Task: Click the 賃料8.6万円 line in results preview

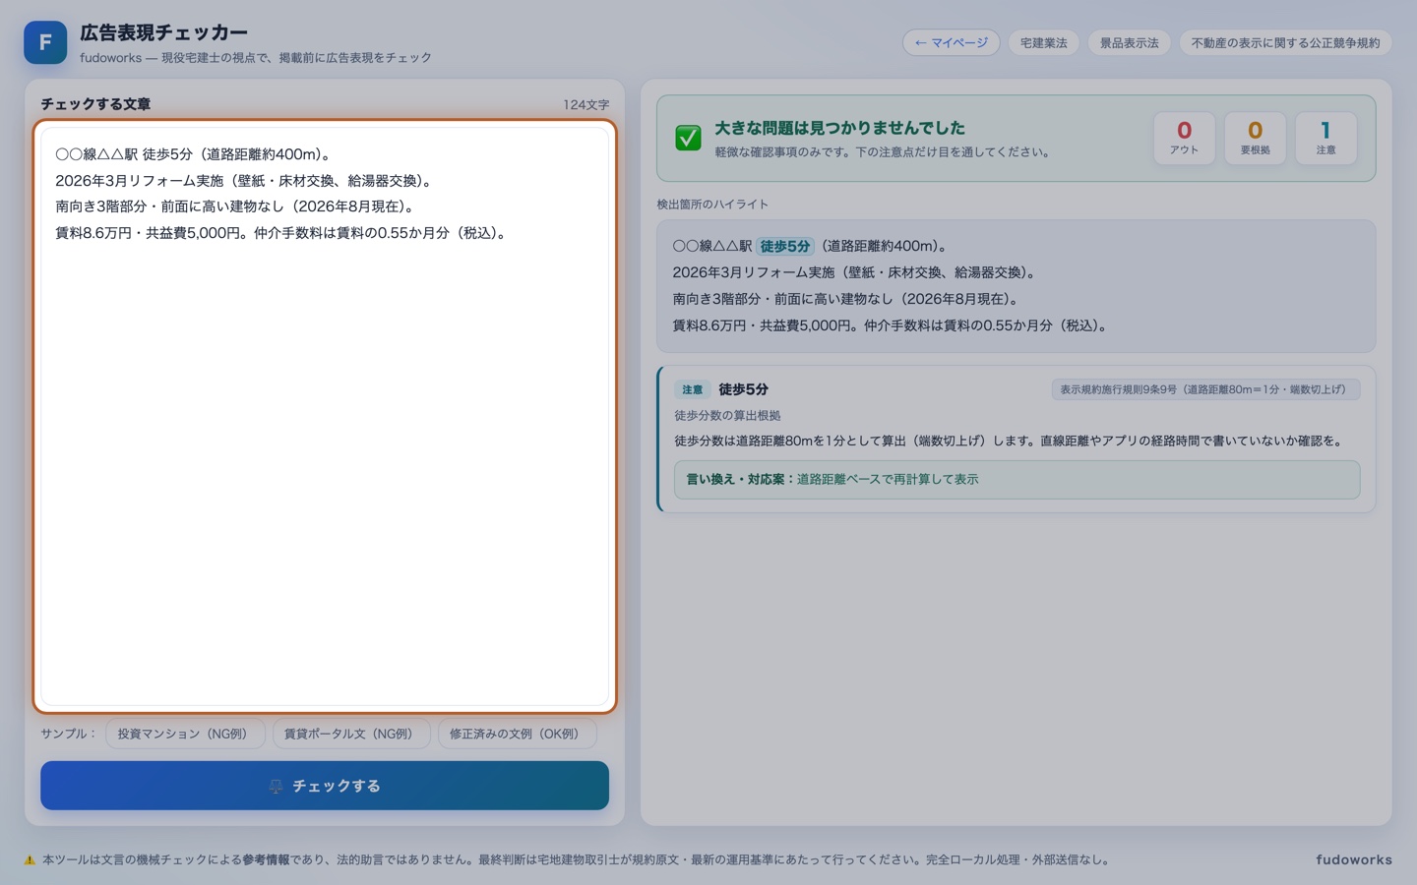Action: pos(892,325)
